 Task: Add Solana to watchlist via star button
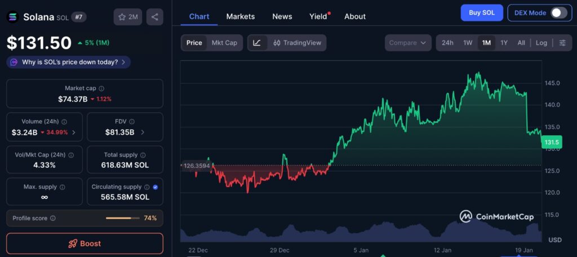click(x=128, y=17)
